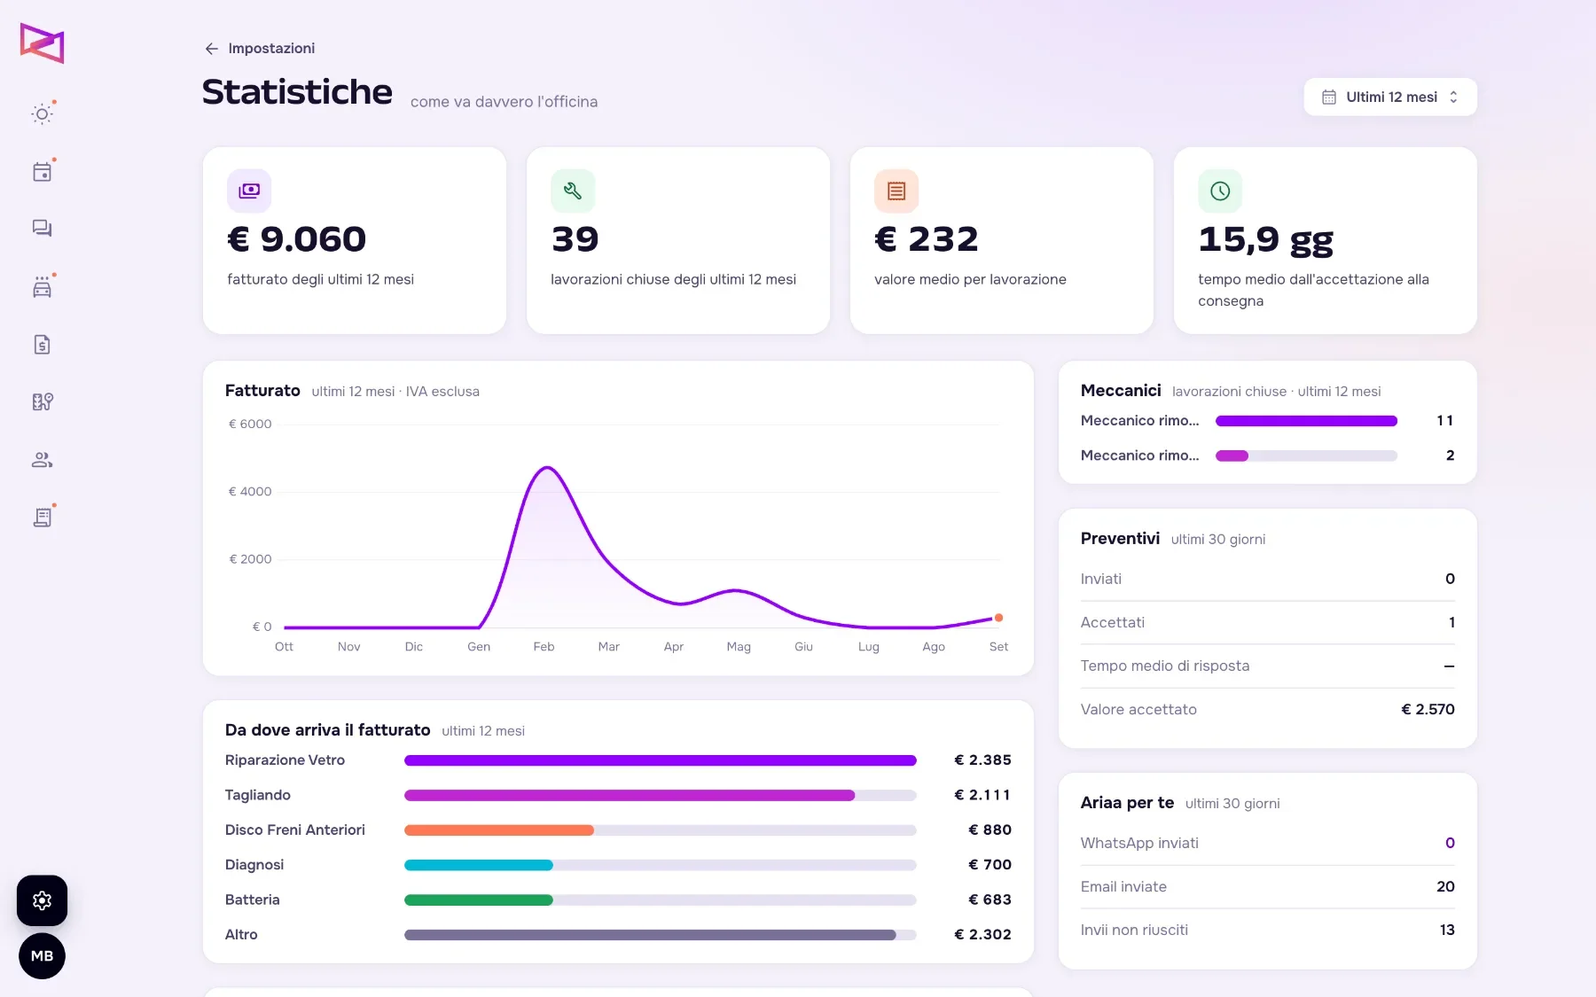Viewport: 1596px width, 997px height.
Task: Click the Disco Freni Anteriori bar
Action: click(660, 830)
